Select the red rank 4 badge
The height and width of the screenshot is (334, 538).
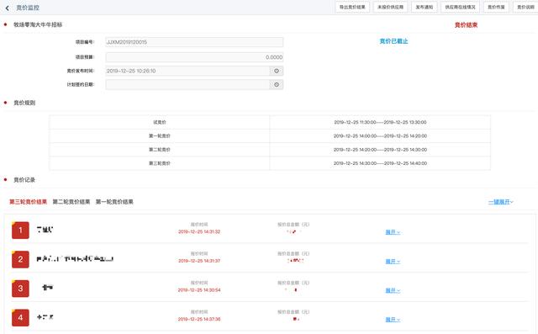click(20, 317)
